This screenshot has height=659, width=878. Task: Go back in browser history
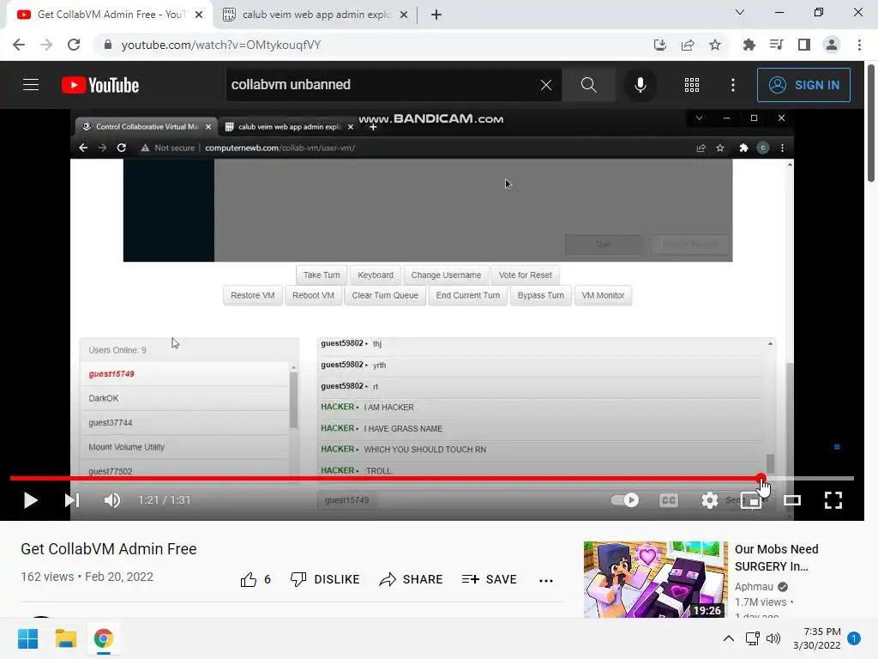pos(19,45)
